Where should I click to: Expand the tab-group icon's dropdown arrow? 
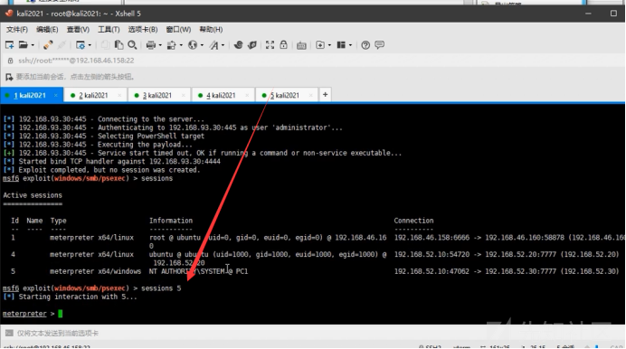(329, 45)
